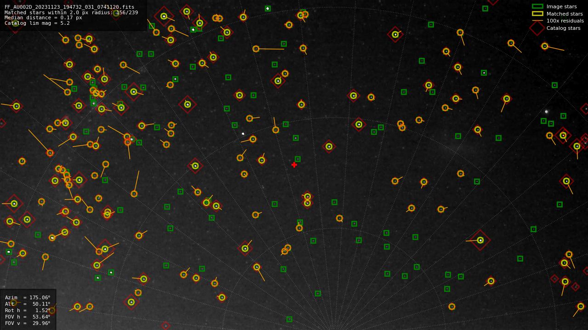Click the red Catalog stars legend diamond
Image resolution: width=588 pixels, height=330 pixels.
[537, 28]
